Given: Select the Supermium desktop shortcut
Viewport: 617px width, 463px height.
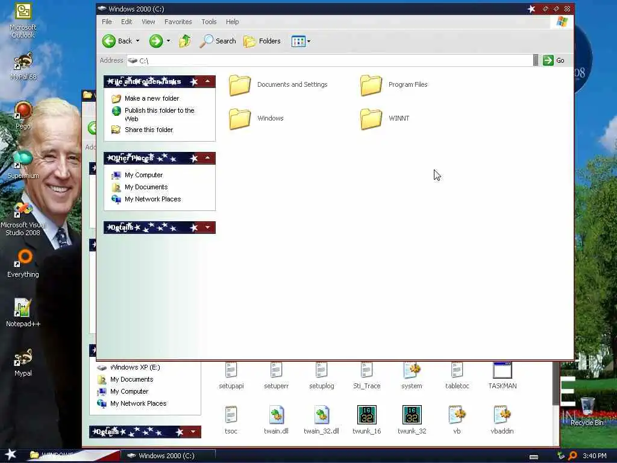Looking at the screenshot, I should (23, 165).
